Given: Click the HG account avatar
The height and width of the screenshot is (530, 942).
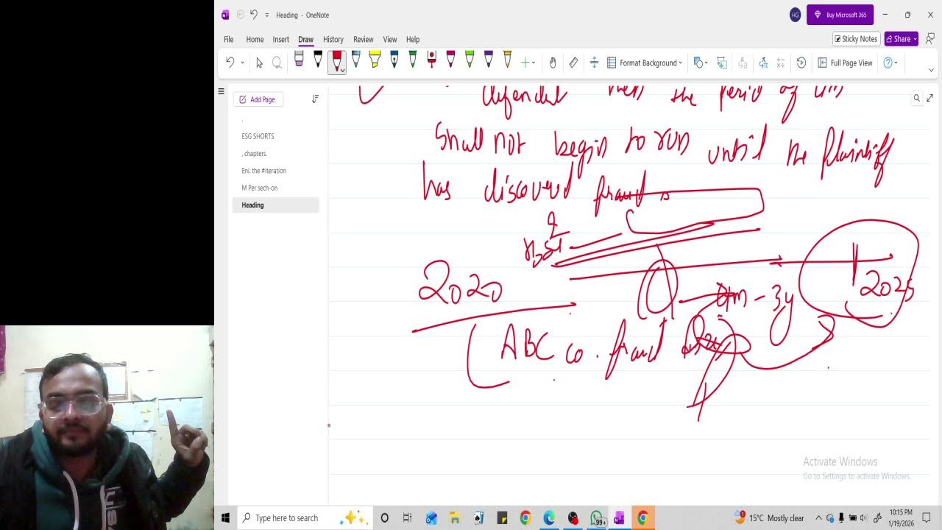Looking at the screenshot, I should [x=795, y=15].
